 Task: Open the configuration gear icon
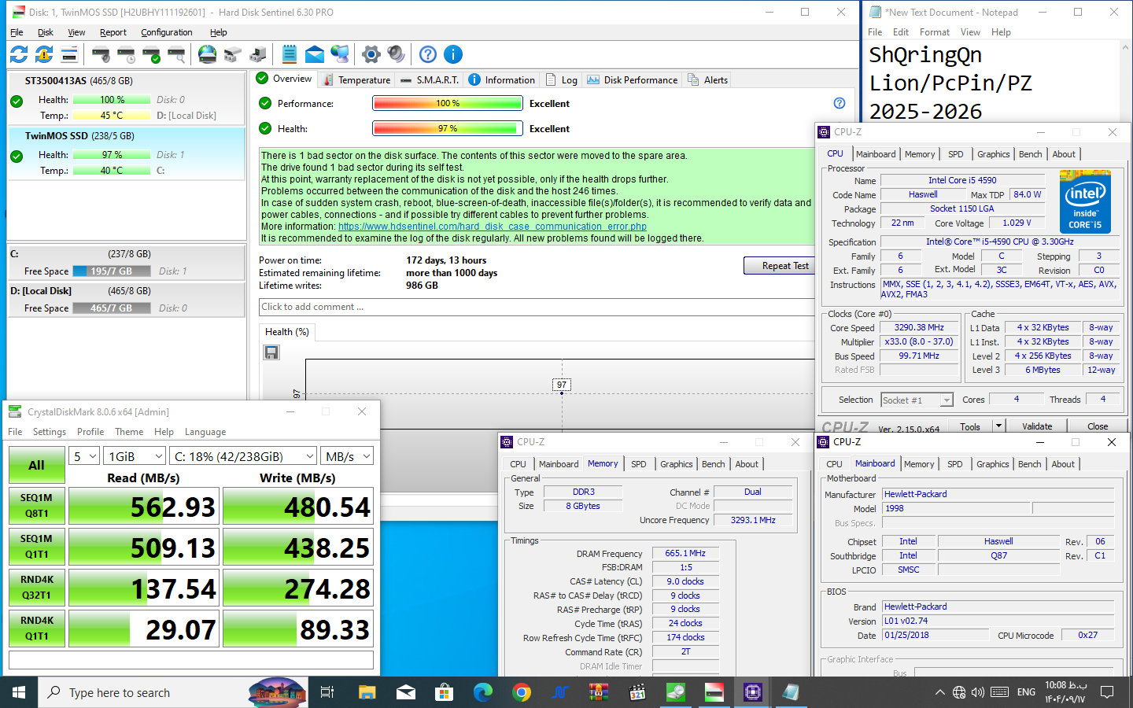[371, 54]
